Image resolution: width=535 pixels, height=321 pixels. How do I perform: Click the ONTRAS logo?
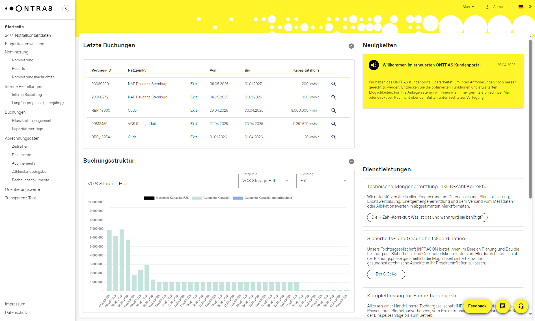[x=29, y=8]
